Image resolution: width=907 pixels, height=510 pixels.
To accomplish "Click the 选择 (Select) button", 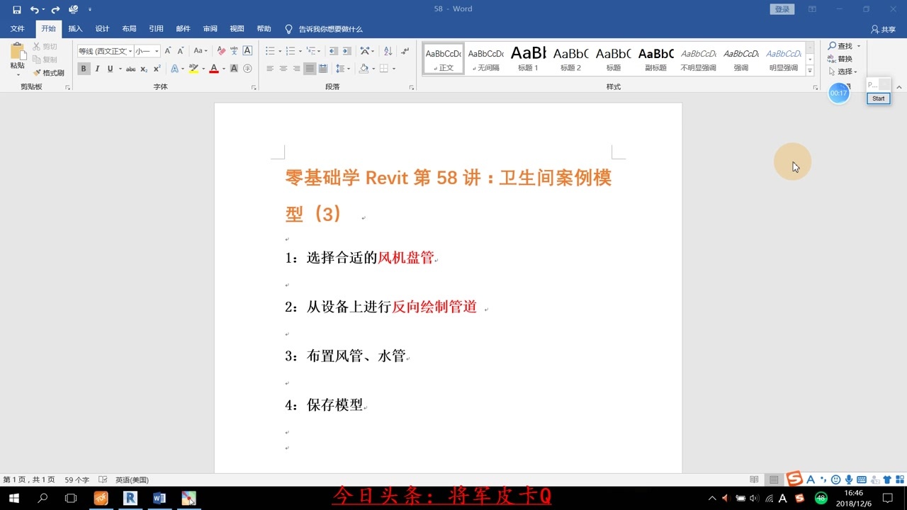I will [843, 72].
